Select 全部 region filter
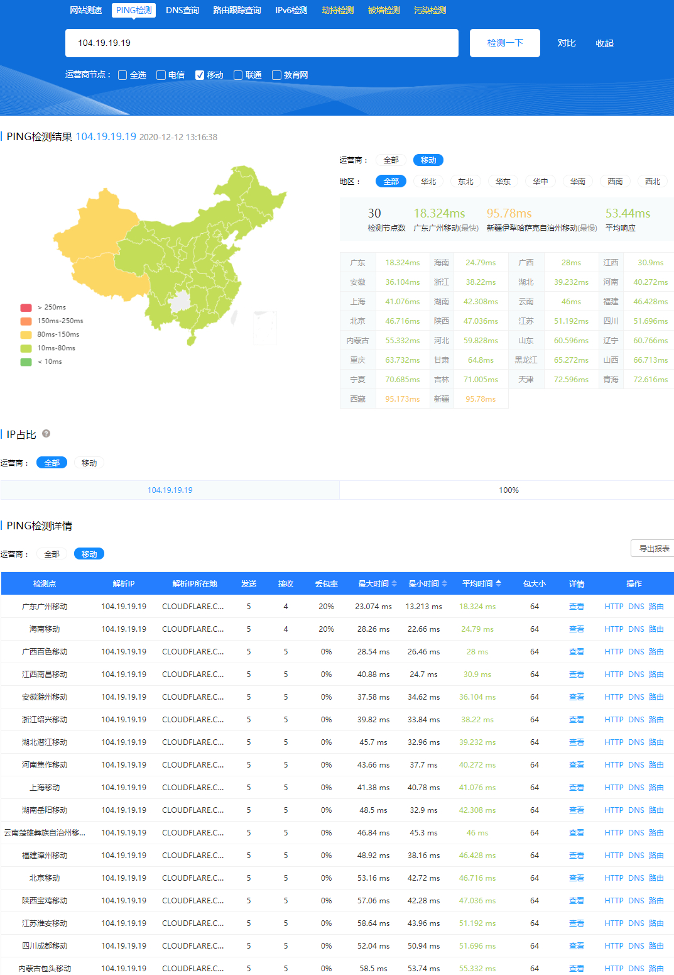The height and width of the screenshot is (975, 674). (391, 181)
